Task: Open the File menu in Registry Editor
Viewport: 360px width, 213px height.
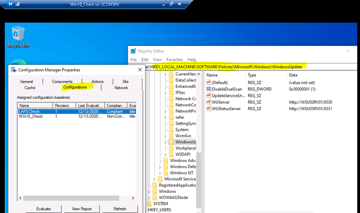Action: tap(134, 60)
